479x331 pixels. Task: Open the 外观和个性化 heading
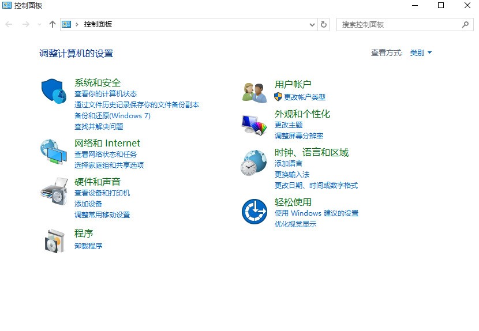click(x=302, y=114)
